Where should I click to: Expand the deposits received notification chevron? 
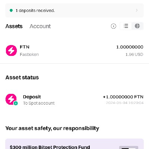pos(137,10)
